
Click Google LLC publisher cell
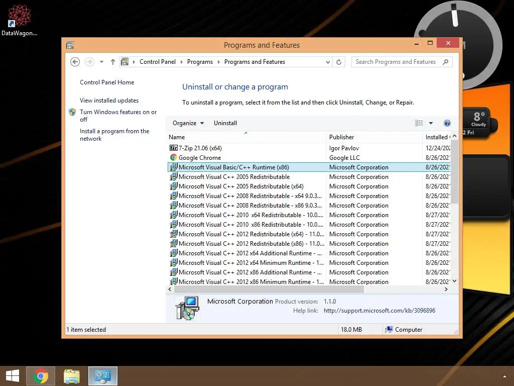344,157
